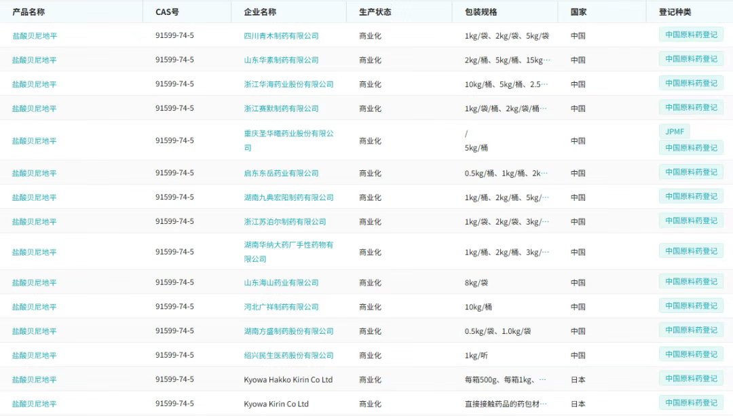Select the 浙江赛默制药有限公司 link
The image size is (733, 416).
click(281, 109)
